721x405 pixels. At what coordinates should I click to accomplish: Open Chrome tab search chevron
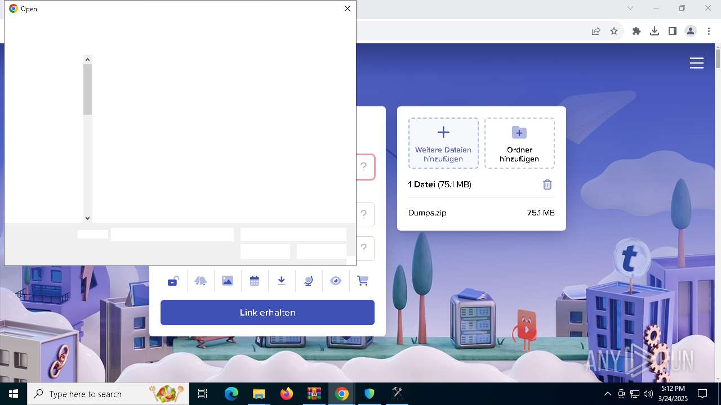tap(630, 8)
